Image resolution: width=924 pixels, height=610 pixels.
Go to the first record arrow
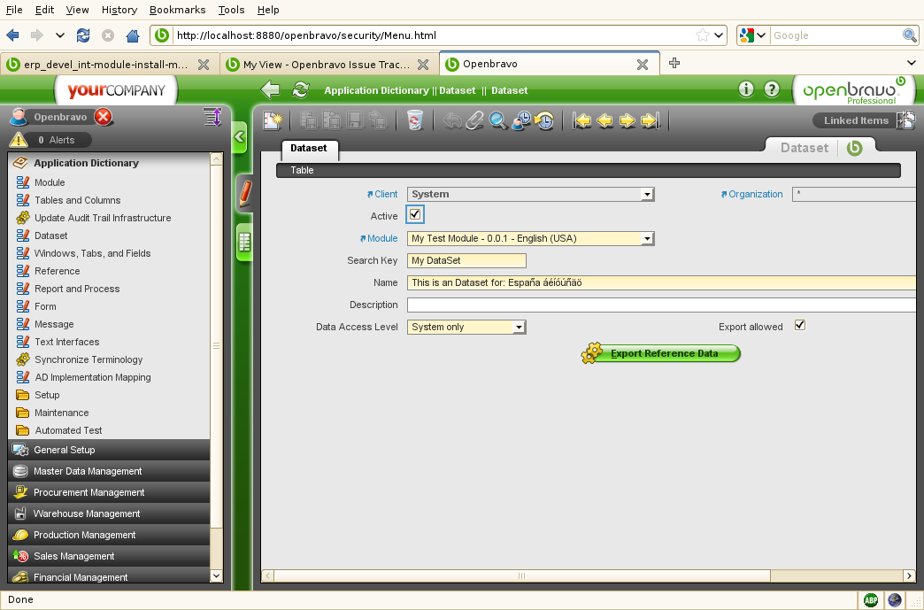click(582, 121)
